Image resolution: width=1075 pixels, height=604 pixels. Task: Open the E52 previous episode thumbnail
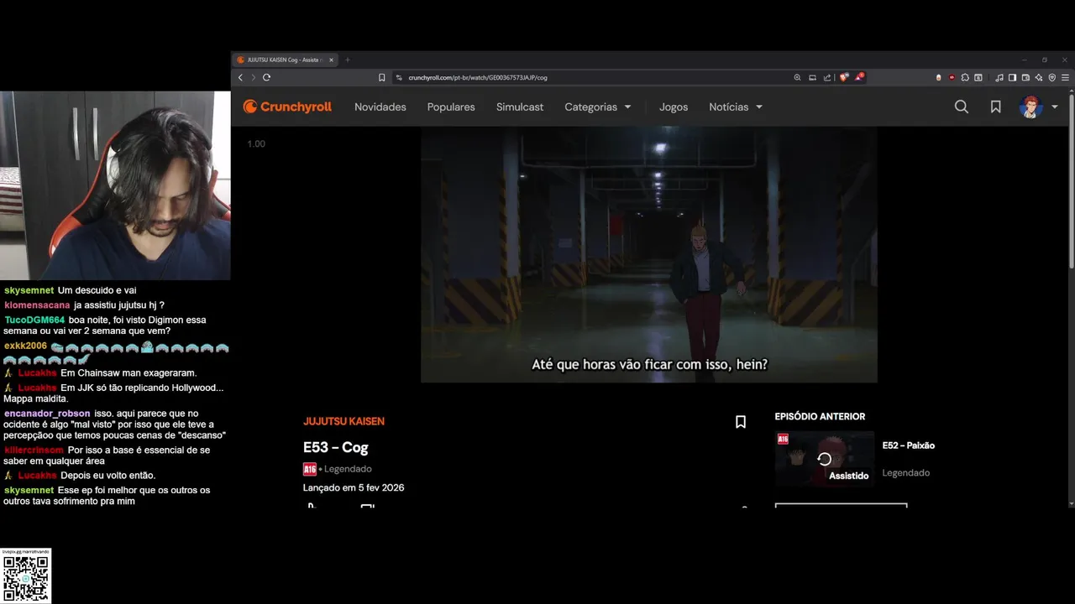tap(825, 459)
